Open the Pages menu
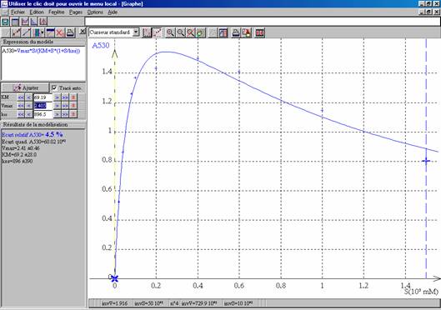441x310 pixels. (x=76, y=12)
